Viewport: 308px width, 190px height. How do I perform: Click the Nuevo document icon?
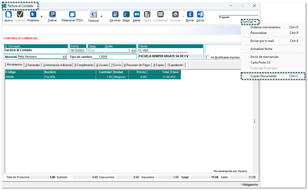click(x=9, y=15)
